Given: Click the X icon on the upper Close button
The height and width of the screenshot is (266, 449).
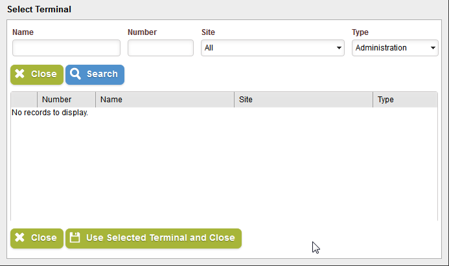Looking at the screenshot, I should (x=20, y=74).
